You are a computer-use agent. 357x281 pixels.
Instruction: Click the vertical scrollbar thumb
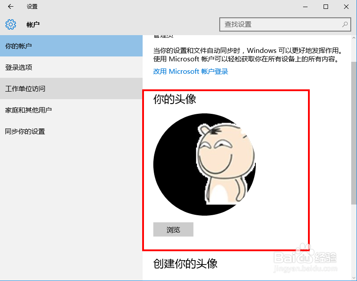pyautogui.click(x=354, y=133)
